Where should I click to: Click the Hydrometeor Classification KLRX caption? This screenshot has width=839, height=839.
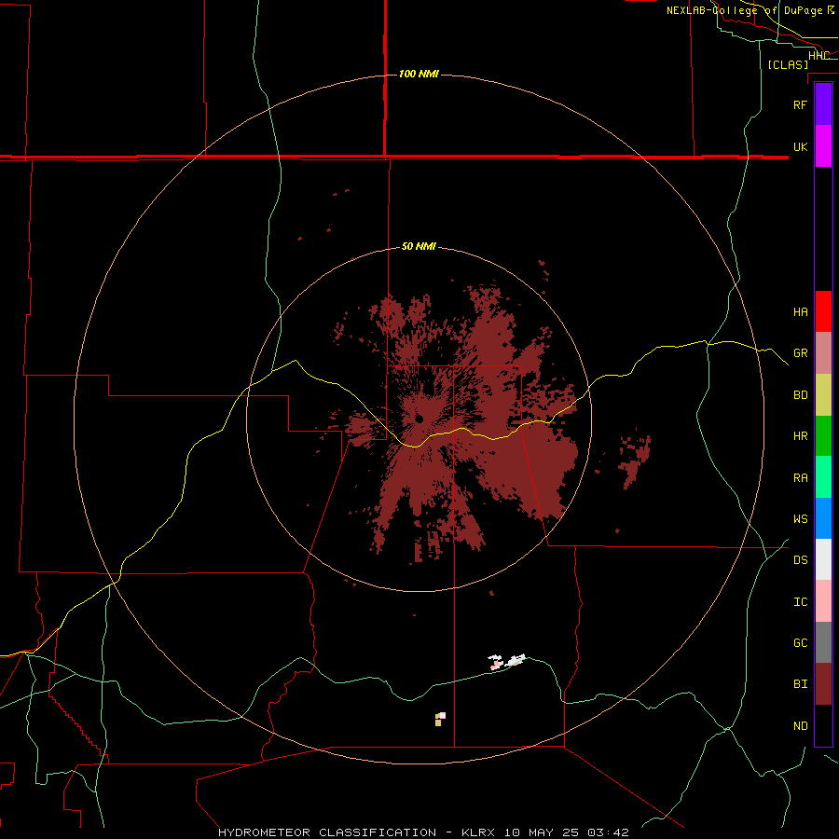tap(422, 832)
